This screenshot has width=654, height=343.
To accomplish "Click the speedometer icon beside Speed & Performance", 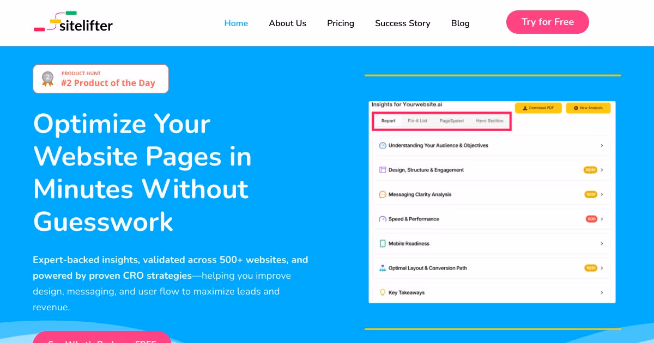I will click(382, 219).
